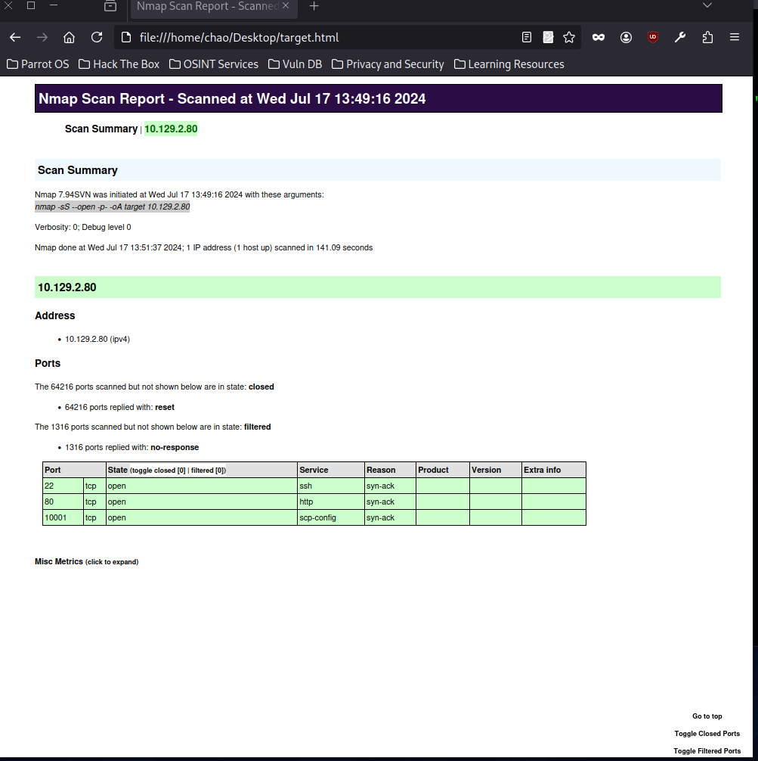Screen dimensions: 758x761
Task: Open the wrench developer tools icon
Action: [x=680, y=37]
